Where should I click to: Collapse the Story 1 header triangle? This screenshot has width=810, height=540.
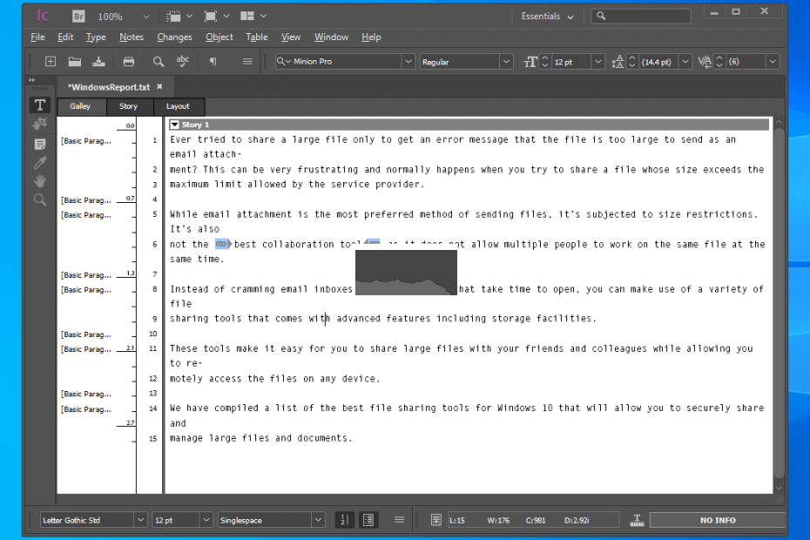pos(177,124)
